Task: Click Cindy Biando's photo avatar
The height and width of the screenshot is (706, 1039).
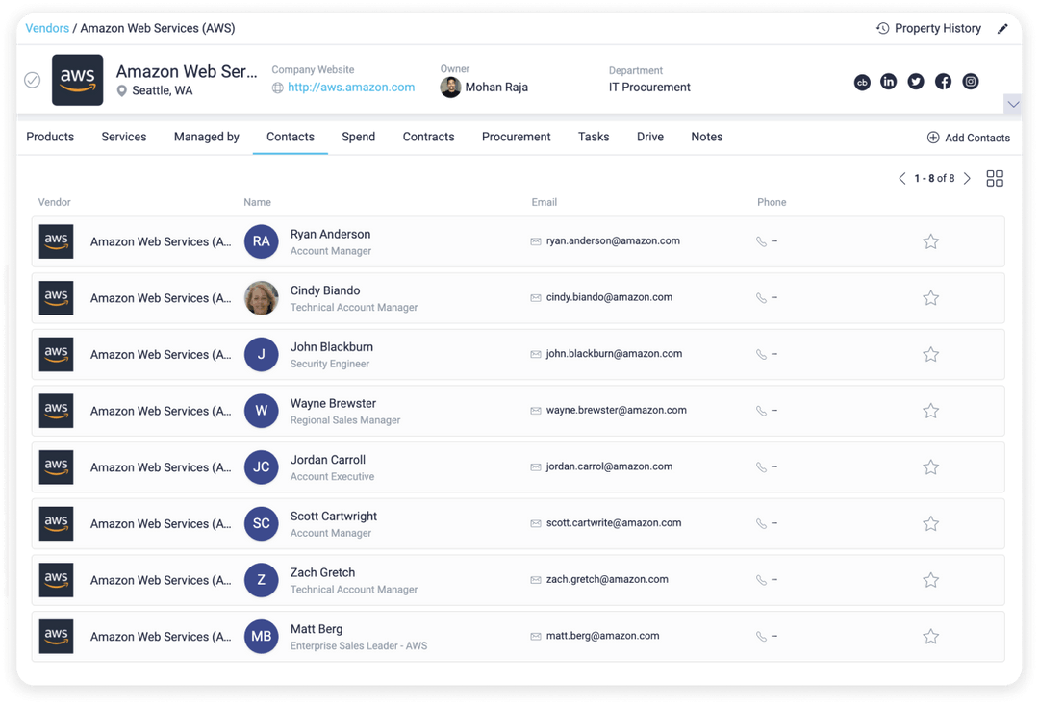Action: 261,298
